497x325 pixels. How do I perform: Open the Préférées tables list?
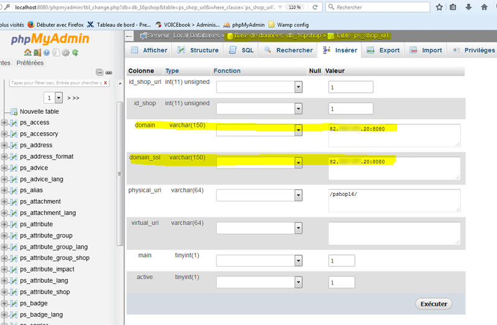tap(30, 63)
